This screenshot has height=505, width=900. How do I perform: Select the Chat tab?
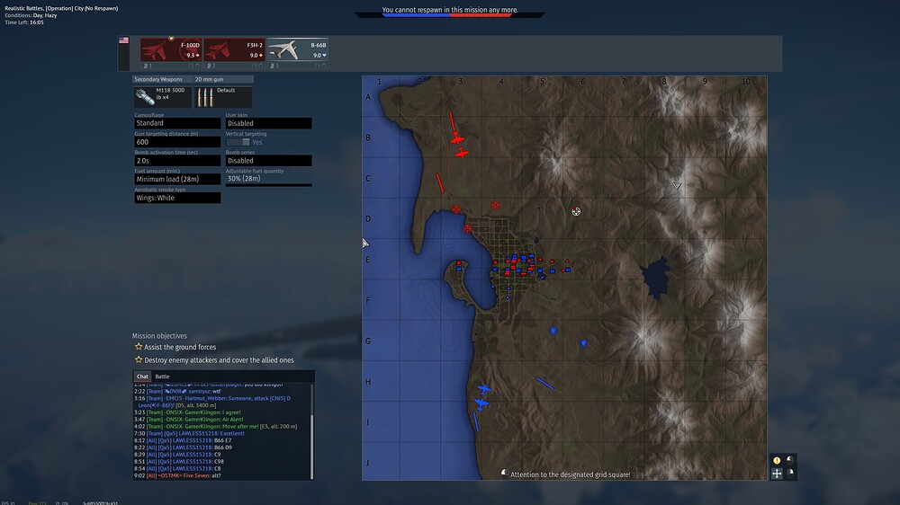(142, 377)
